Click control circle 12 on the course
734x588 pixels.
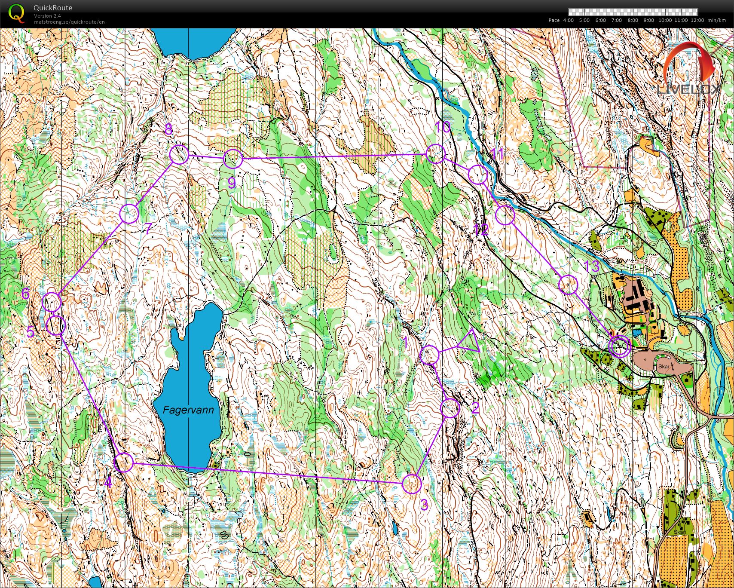(x=505, y=215)
